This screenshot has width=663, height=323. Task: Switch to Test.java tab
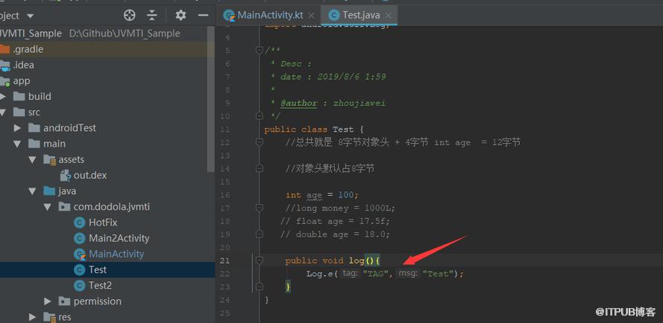pos(361,15)
